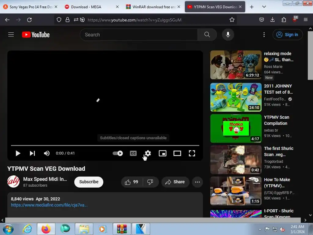This screenshot has width=313, height=235.
Task: Click the video progress bar
Action: (105, 145)
